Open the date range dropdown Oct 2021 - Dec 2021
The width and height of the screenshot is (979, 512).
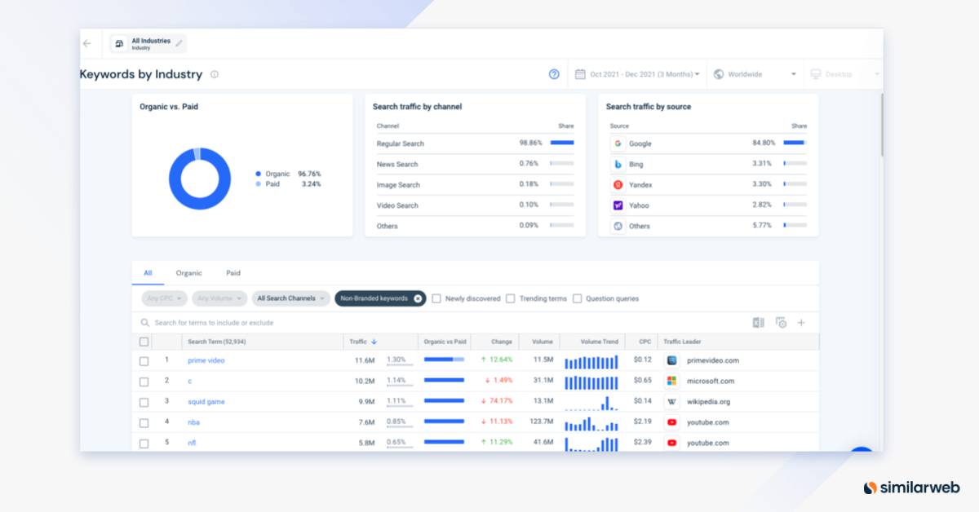637,73
